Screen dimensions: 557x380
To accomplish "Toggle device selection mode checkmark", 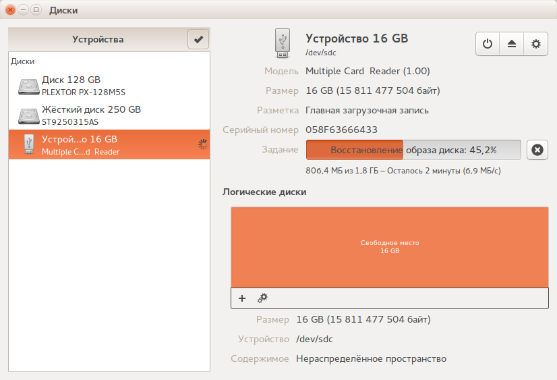I will tap(198, 39).
